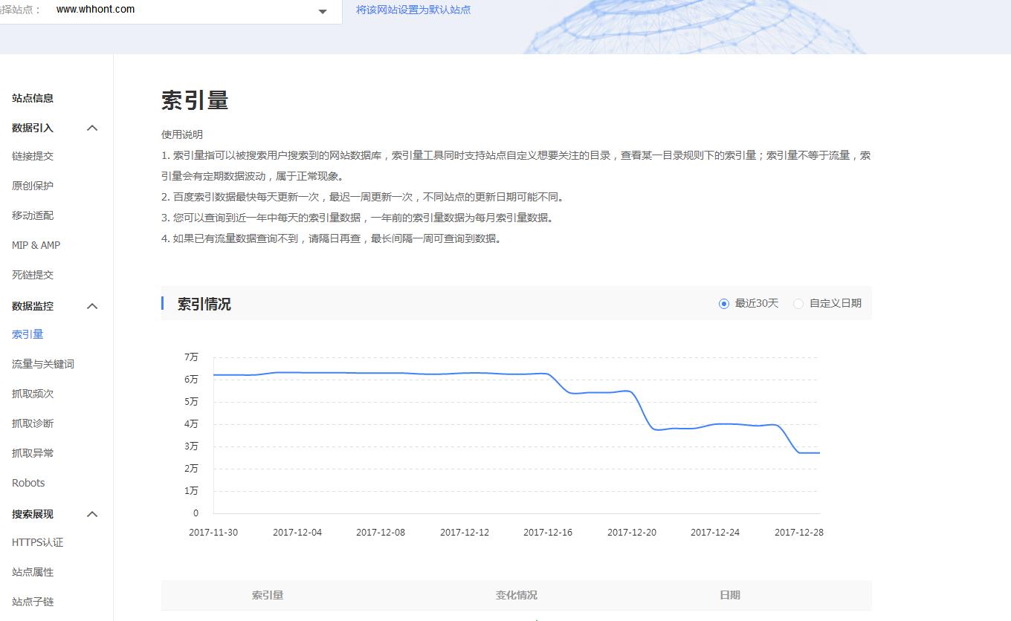Collapse the 数据监控 section chevron
This screenshot has width=1011, height=621.
[92, 306]
